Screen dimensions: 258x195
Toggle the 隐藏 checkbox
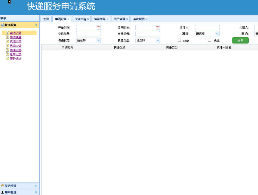tap(179, 40)
